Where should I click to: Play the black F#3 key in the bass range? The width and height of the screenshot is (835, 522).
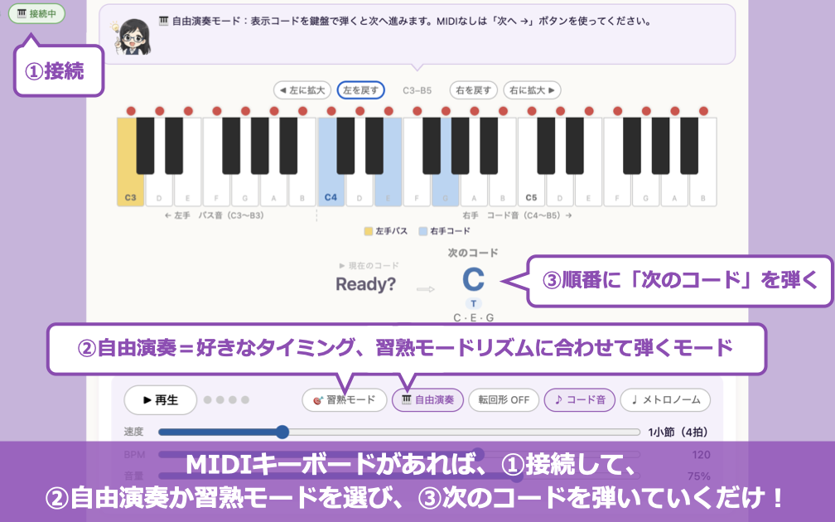[x=231, y=146]
